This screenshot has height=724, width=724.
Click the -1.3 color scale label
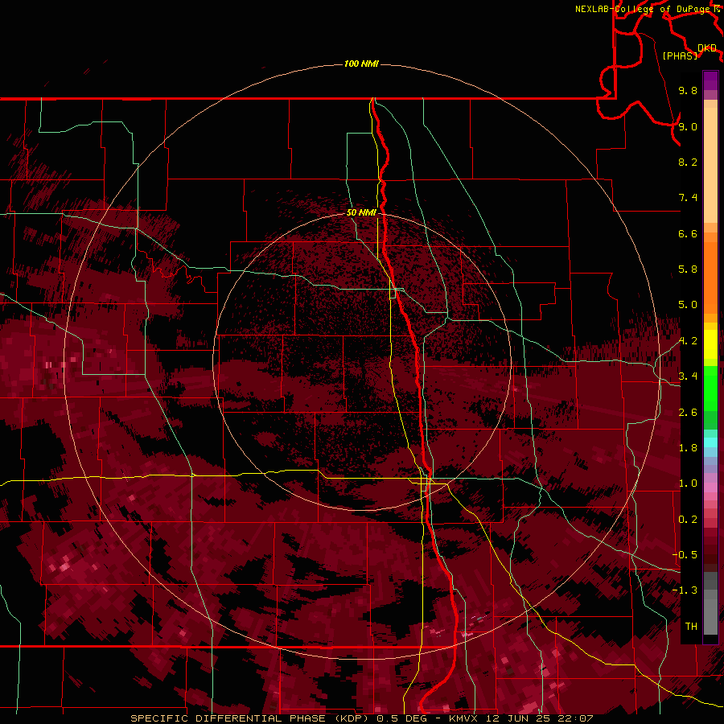tap(685, 590)
